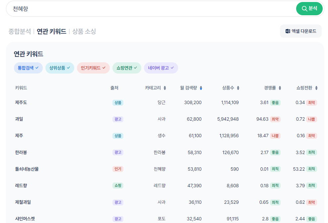Sort by the 쇼핑전환 column arrows
This screenshot has height=223, width=328.
coord(316,88)
